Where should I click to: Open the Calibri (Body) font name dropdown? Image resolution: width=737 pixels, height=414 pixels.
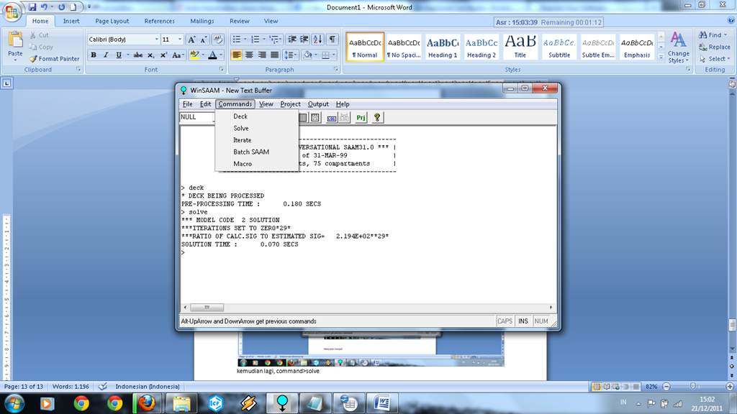tap(156, 40)
